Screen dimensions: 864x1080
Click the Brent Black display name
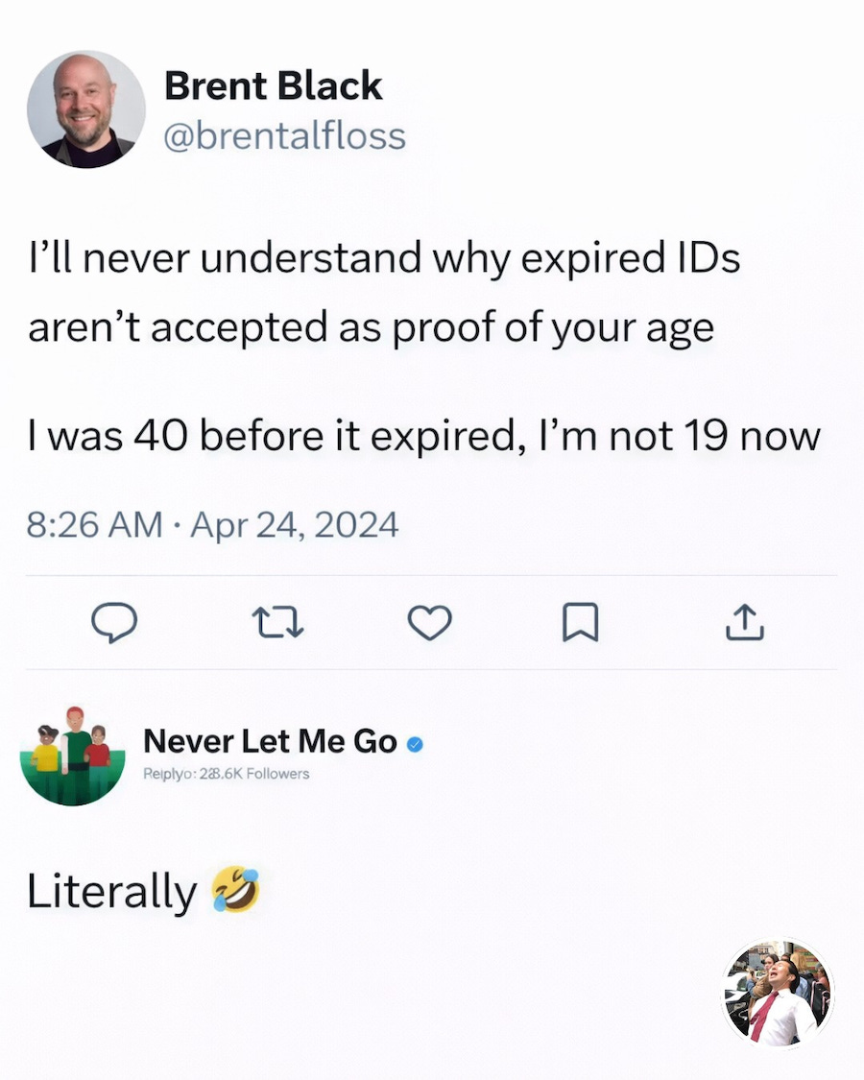[x=273, y=86]
